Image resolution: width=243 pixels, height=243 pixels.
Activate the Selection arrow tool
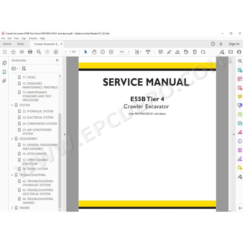tap(85, 52)
